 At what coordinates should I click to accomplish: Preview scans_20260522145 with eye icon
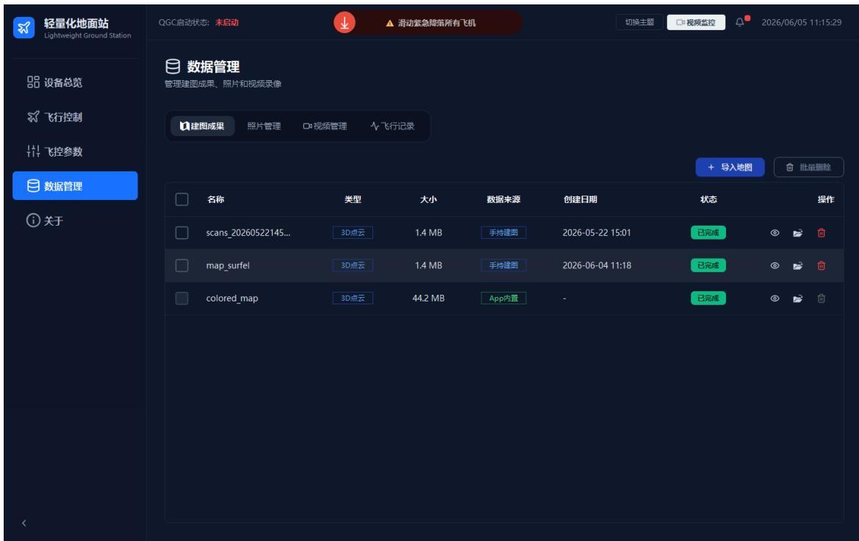[774, 233]
